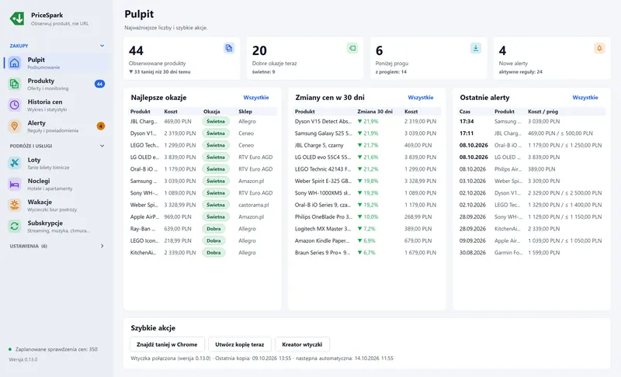
Task: Click the Koszt / próg column header
Action: (543, 112)
